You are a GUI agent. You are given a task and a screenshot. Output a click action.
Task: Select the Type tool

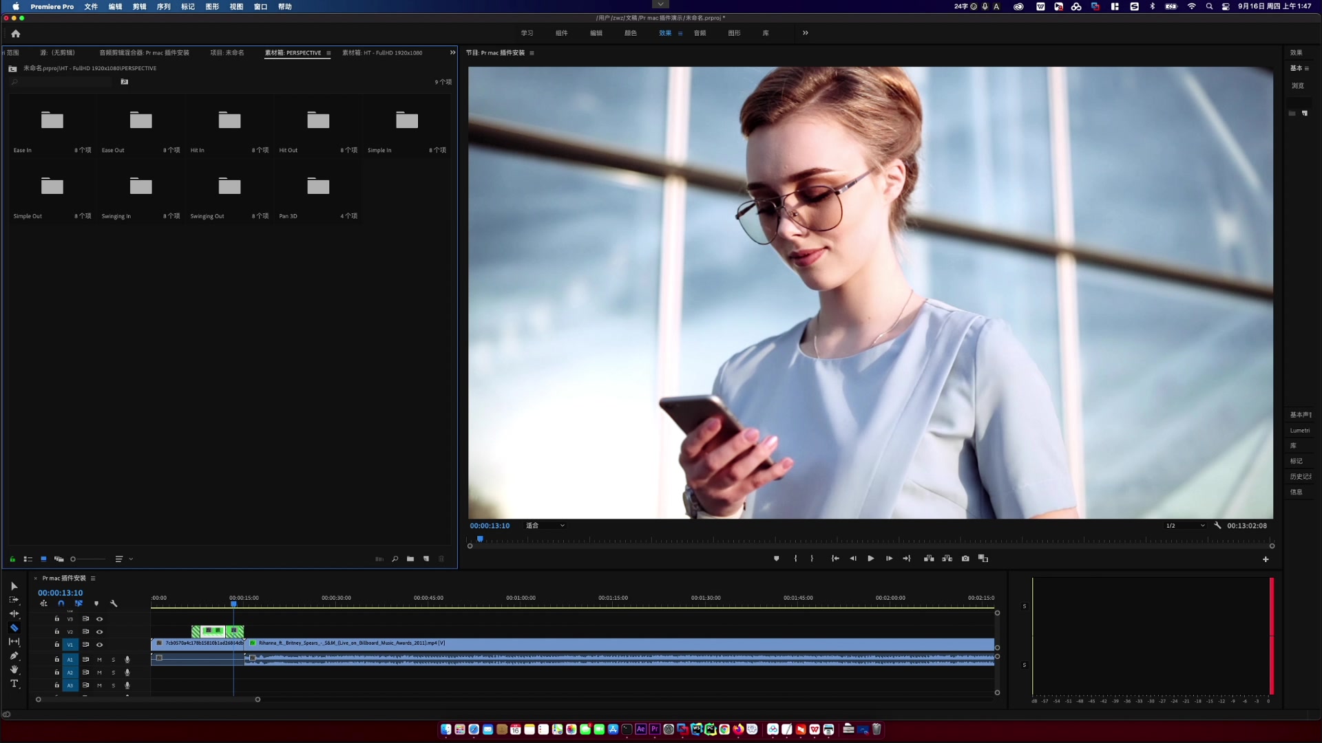14,683
